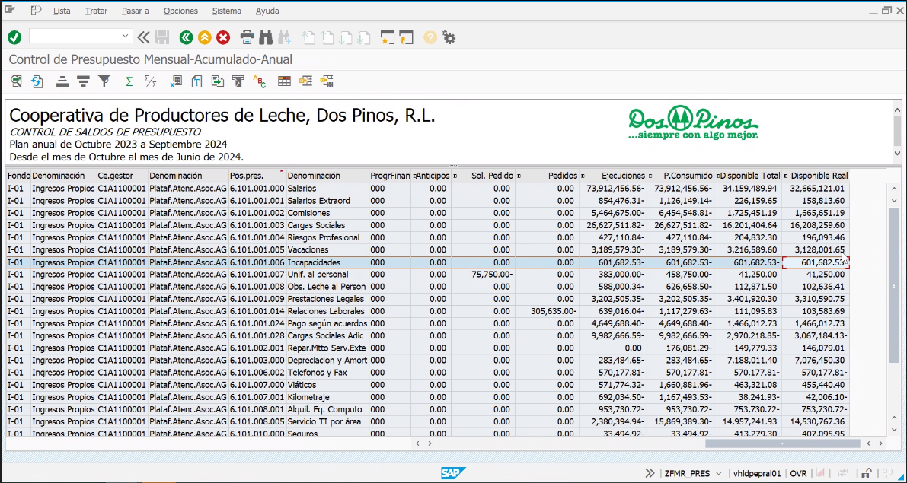907x483 pixels.
Task: Print the list using the printer icon
Action: tap(247, 37)
